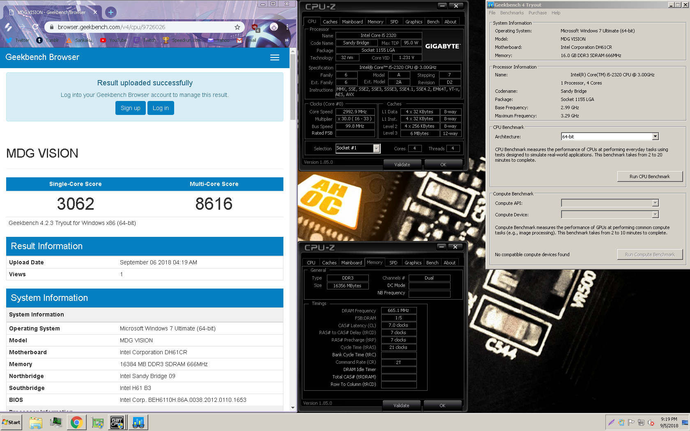The width and height of the screenshot is (690, 431).
Task: Open File menu in Geekbench 4 Tryout
Action: click(492, 13)
